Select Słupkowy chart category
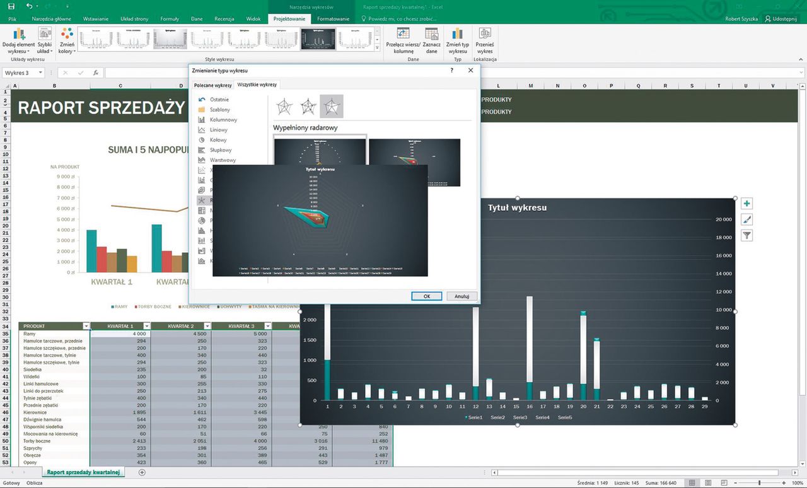807x488 pixels. pyautogui.click(x=214, y=150)
